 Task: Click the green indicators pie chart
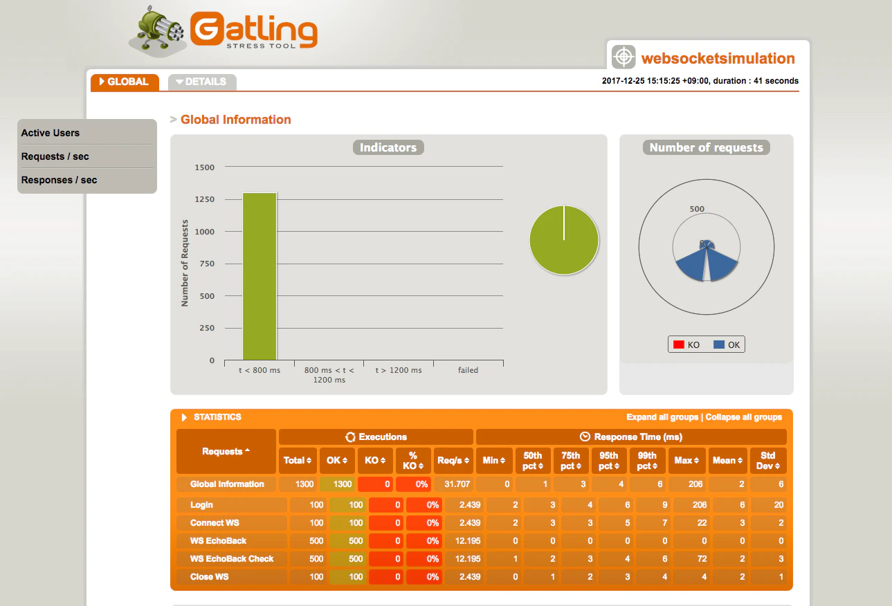click(x=564, y=240)
